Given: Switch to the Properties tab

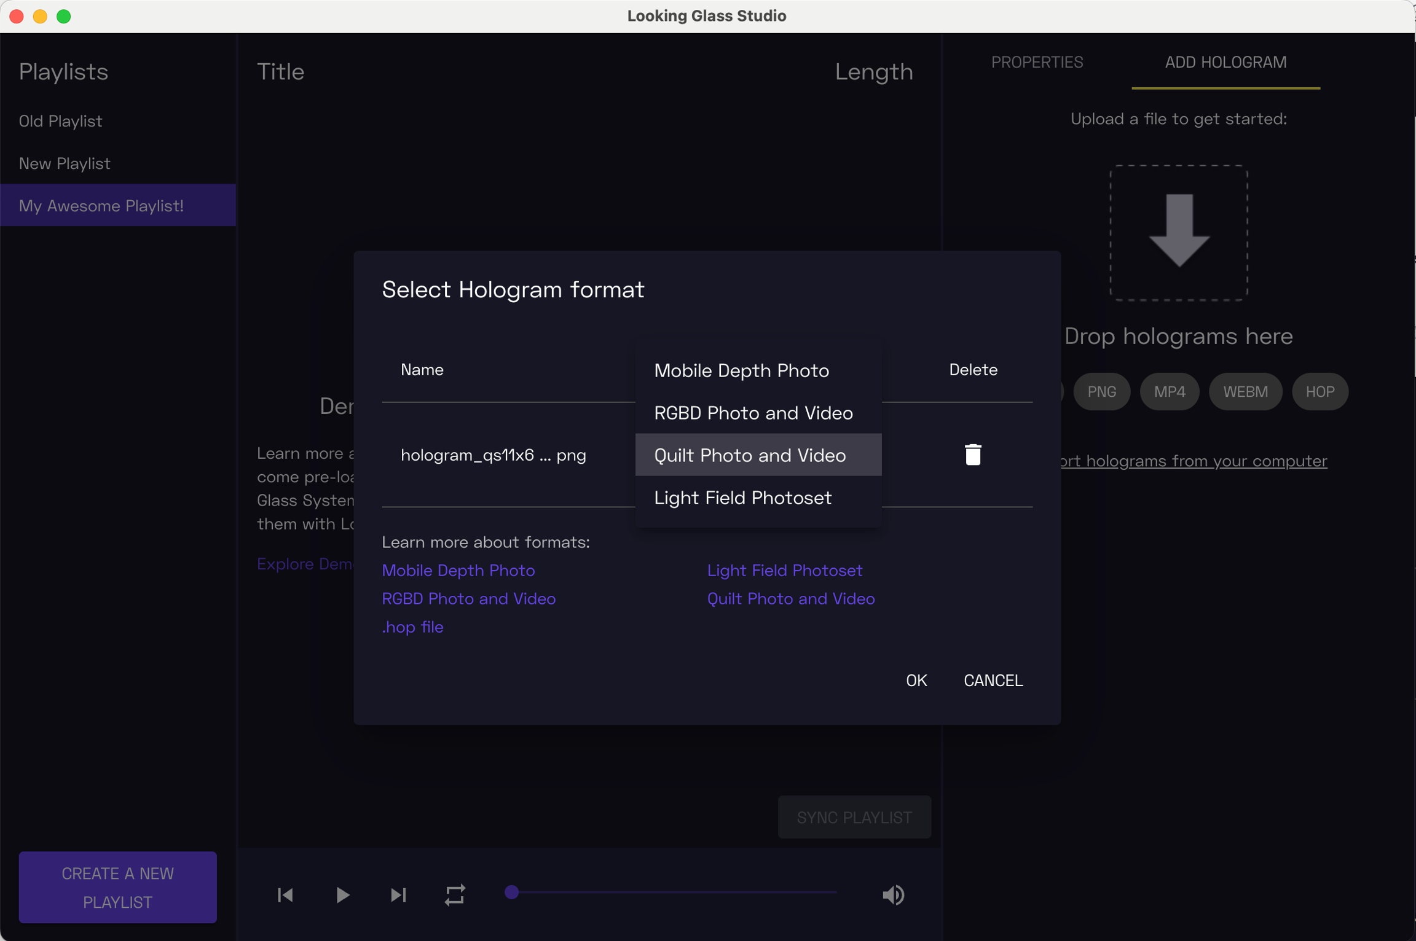Looking at the screenshot, I should click(1037, 62).
